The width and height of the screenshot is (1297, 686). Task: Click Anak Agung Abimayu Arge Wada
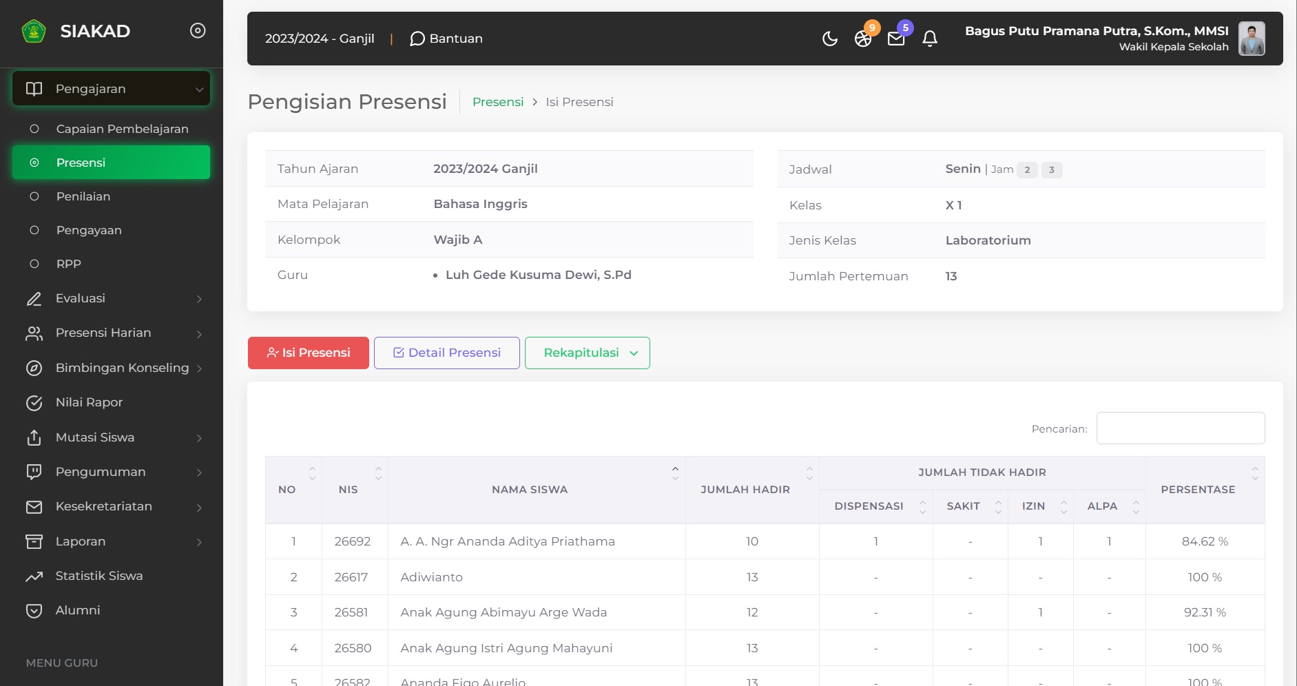pos(504,612)
